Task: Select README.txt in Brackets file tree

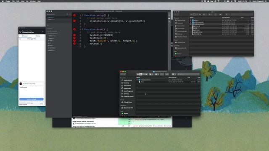Action: [51, 50]
